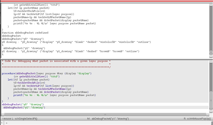Click the log output line starting 'y0 drawing :'
This screenshot has height=125, width=213.
pos(76,42)
